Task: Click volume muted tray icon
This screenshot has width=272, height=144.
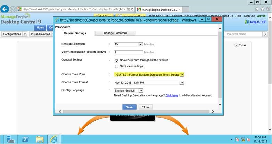Action: [x=248, y=139]
